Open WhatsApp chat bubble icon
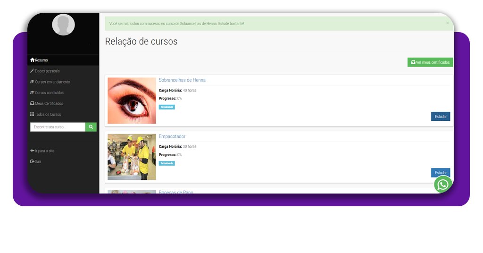The width and height of the screenshot is (483, 253). 443,184
